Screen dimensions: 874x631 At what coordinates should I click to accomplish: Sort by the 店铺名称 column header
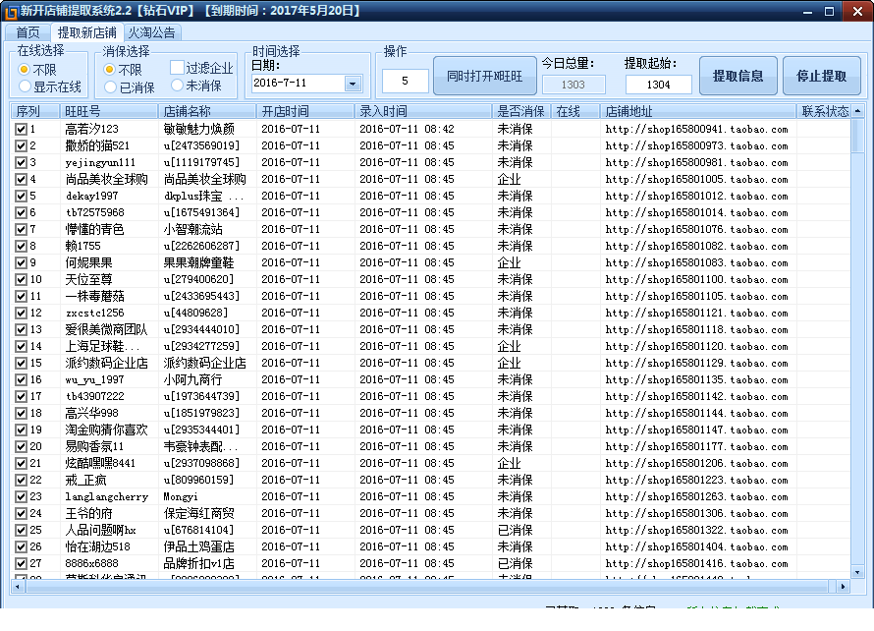tap(207, 112)
